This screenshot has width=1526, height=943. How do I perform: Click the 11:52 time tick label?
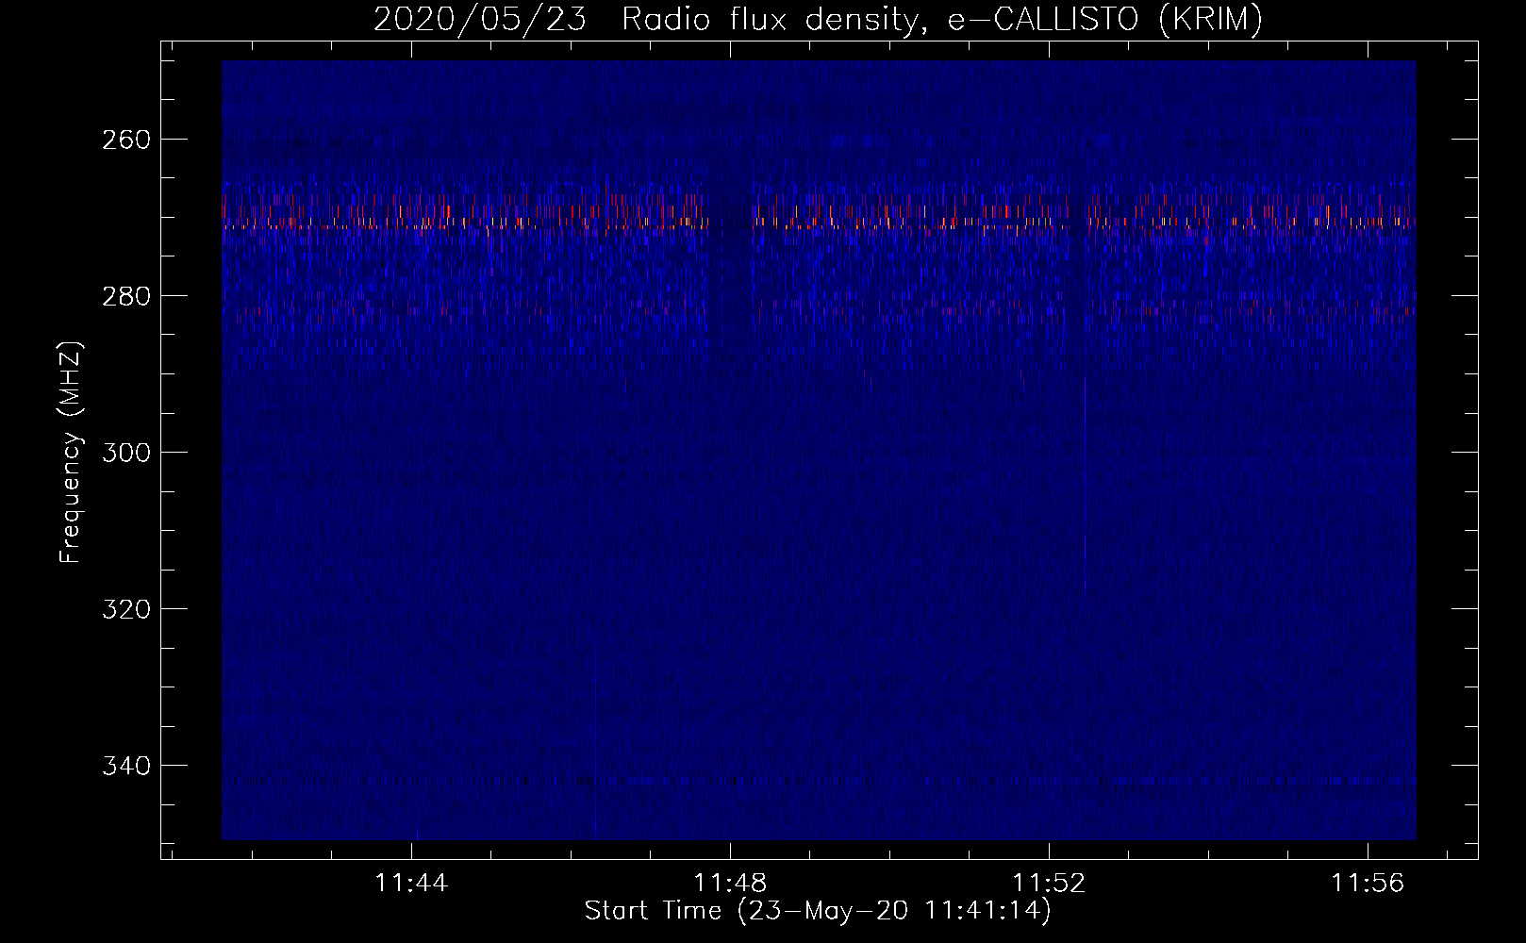pyautogui.click(x=1049, y=883)
